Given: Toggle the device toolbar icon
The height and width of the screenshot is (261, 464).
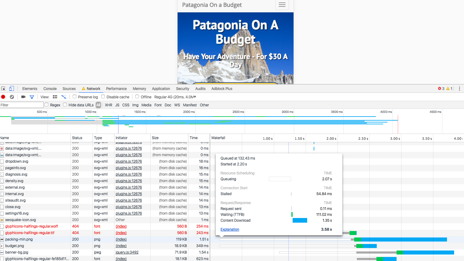Looking at the screenshot, I should tap(11, 88).
